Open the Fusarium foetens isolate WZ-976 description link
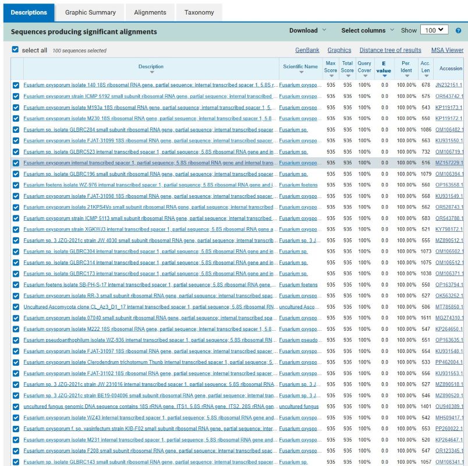 [150, 185]
